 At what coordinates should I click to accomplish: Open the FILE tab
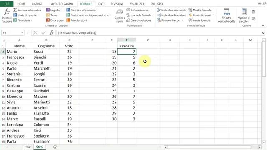(x=7, y=4)
